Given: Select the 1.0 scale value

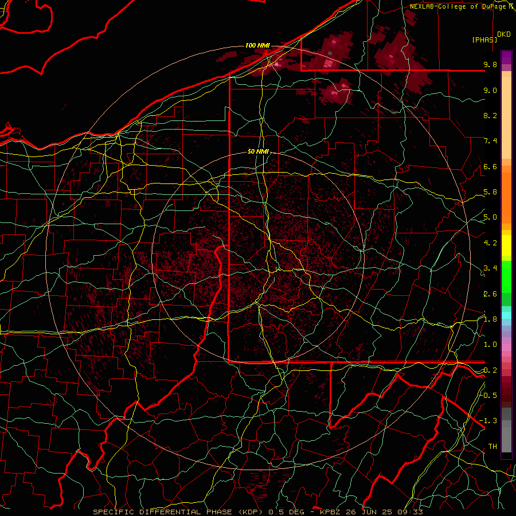Looking at the screenshot, I should coord(490,345).
